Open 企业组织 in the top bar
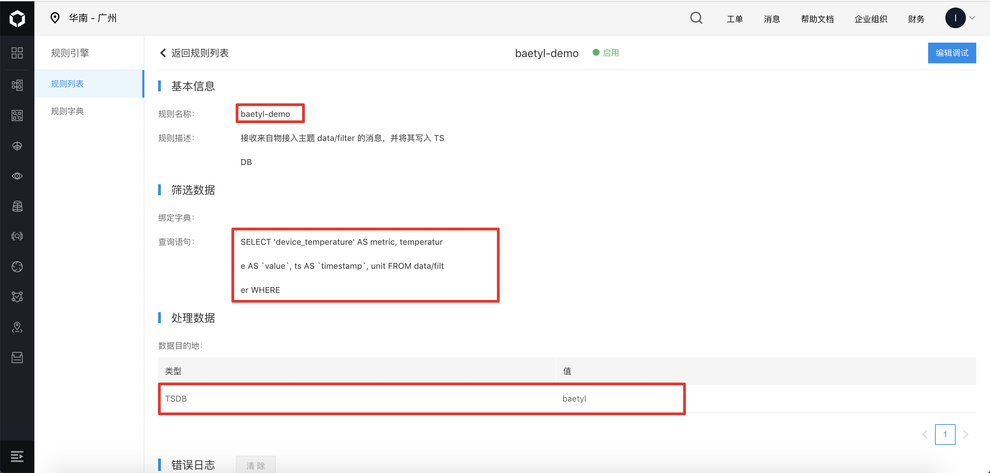 click(870, 19)
